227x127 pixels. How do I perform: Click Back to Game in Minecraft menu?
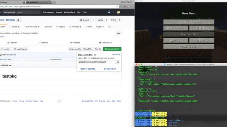click(x=189, y=22)
